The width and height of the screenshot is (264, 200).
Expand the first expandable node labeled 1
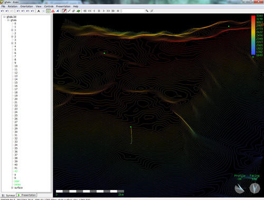12,30
